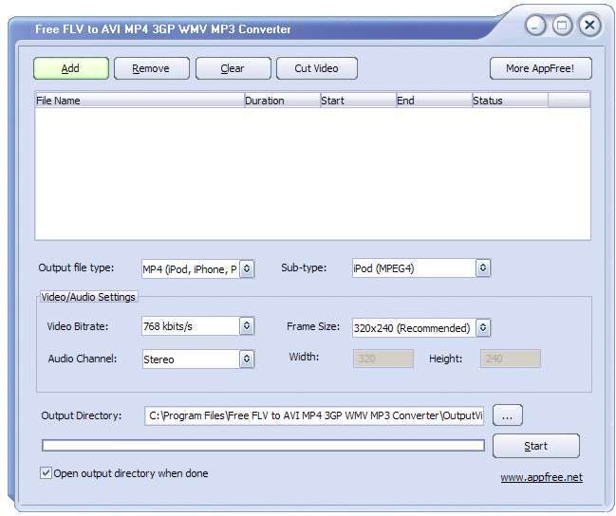The height and width of the screenshot is (516, 616).
Task: Minimize the converter window
Action: [535, 26]
